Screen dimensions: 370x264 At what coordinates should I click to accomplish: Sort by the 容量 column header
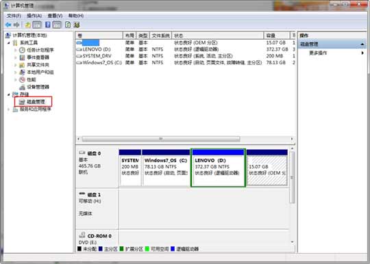click(x=277, y=36)
